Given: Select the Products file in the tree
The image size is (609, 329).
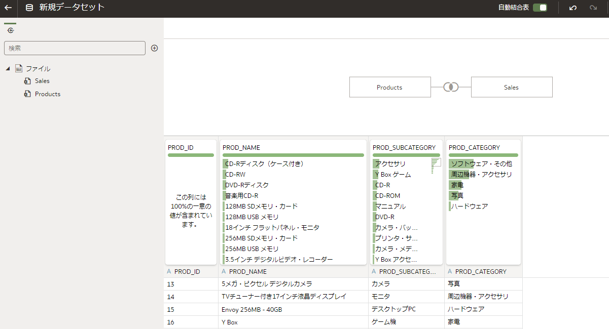Looking at the screenshot, I should tap(48, 94).
